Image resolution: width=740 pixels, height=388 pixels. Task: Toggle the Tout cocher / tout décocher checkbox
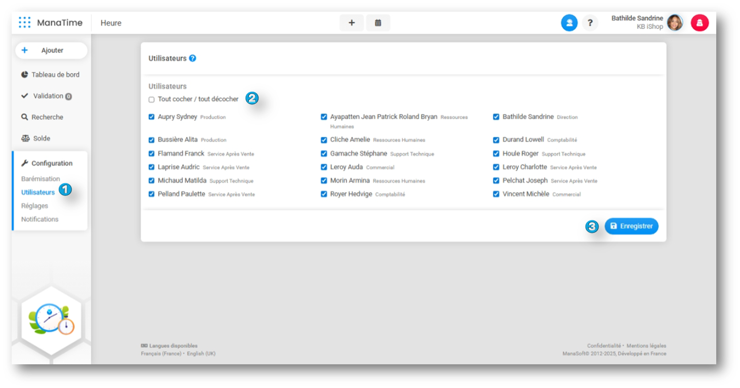(x=152, y=100)
